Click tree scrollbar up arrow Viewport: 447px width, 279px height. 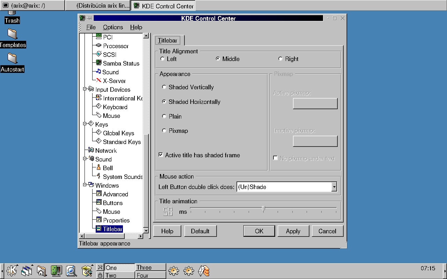(x=146, y=36)
